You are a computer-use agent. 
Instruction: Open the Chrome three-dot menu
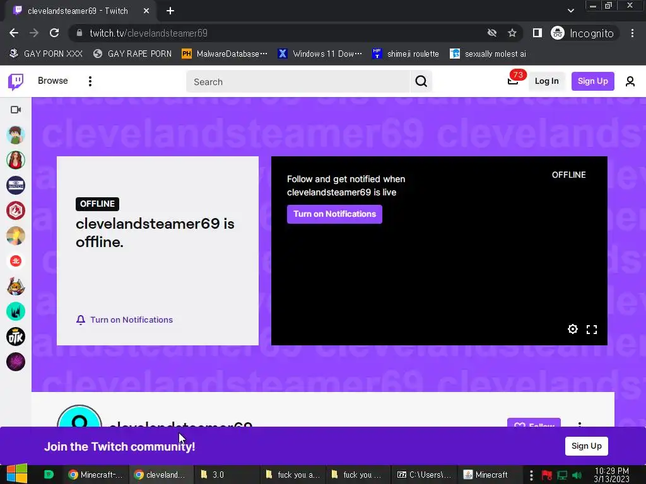coord(632,33)
